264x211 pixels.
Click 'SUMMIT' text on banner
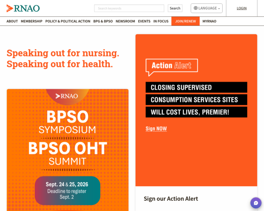click(x=68, y=162)
